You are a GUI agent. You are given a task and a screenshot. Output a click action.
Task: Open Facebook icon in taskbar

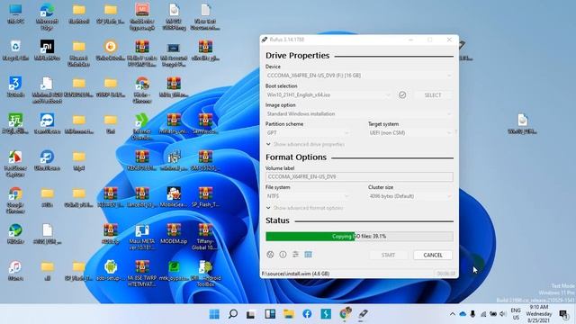pos(307,314)
